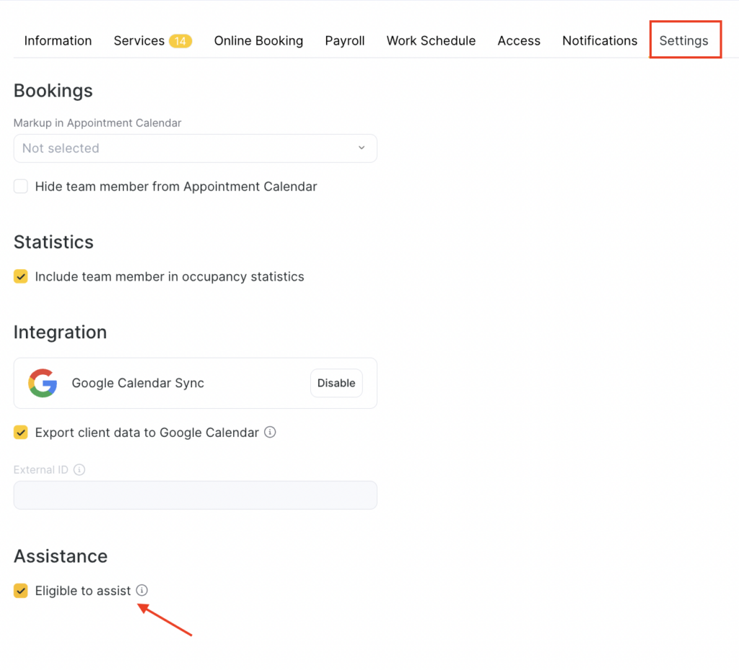The height and width of the screenshot is (670, 739).
Task: Open Markup in Appointment Calendar dropdown
Action: (x=195, y=149)
